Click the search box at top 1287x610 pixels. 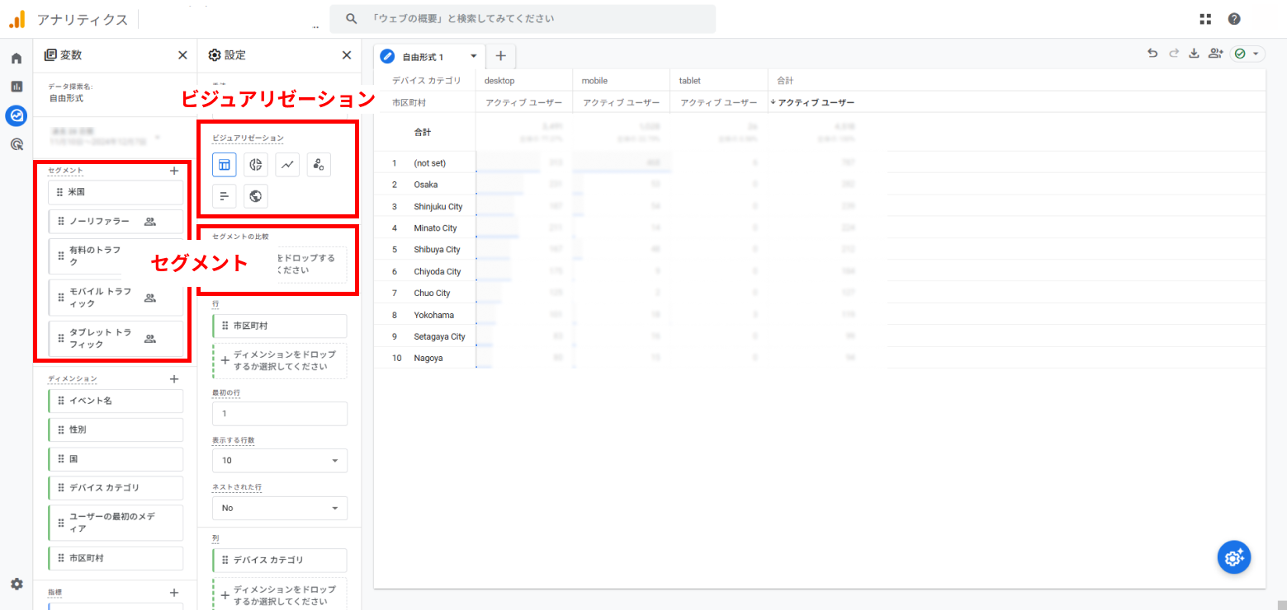(x=523, y=18)
